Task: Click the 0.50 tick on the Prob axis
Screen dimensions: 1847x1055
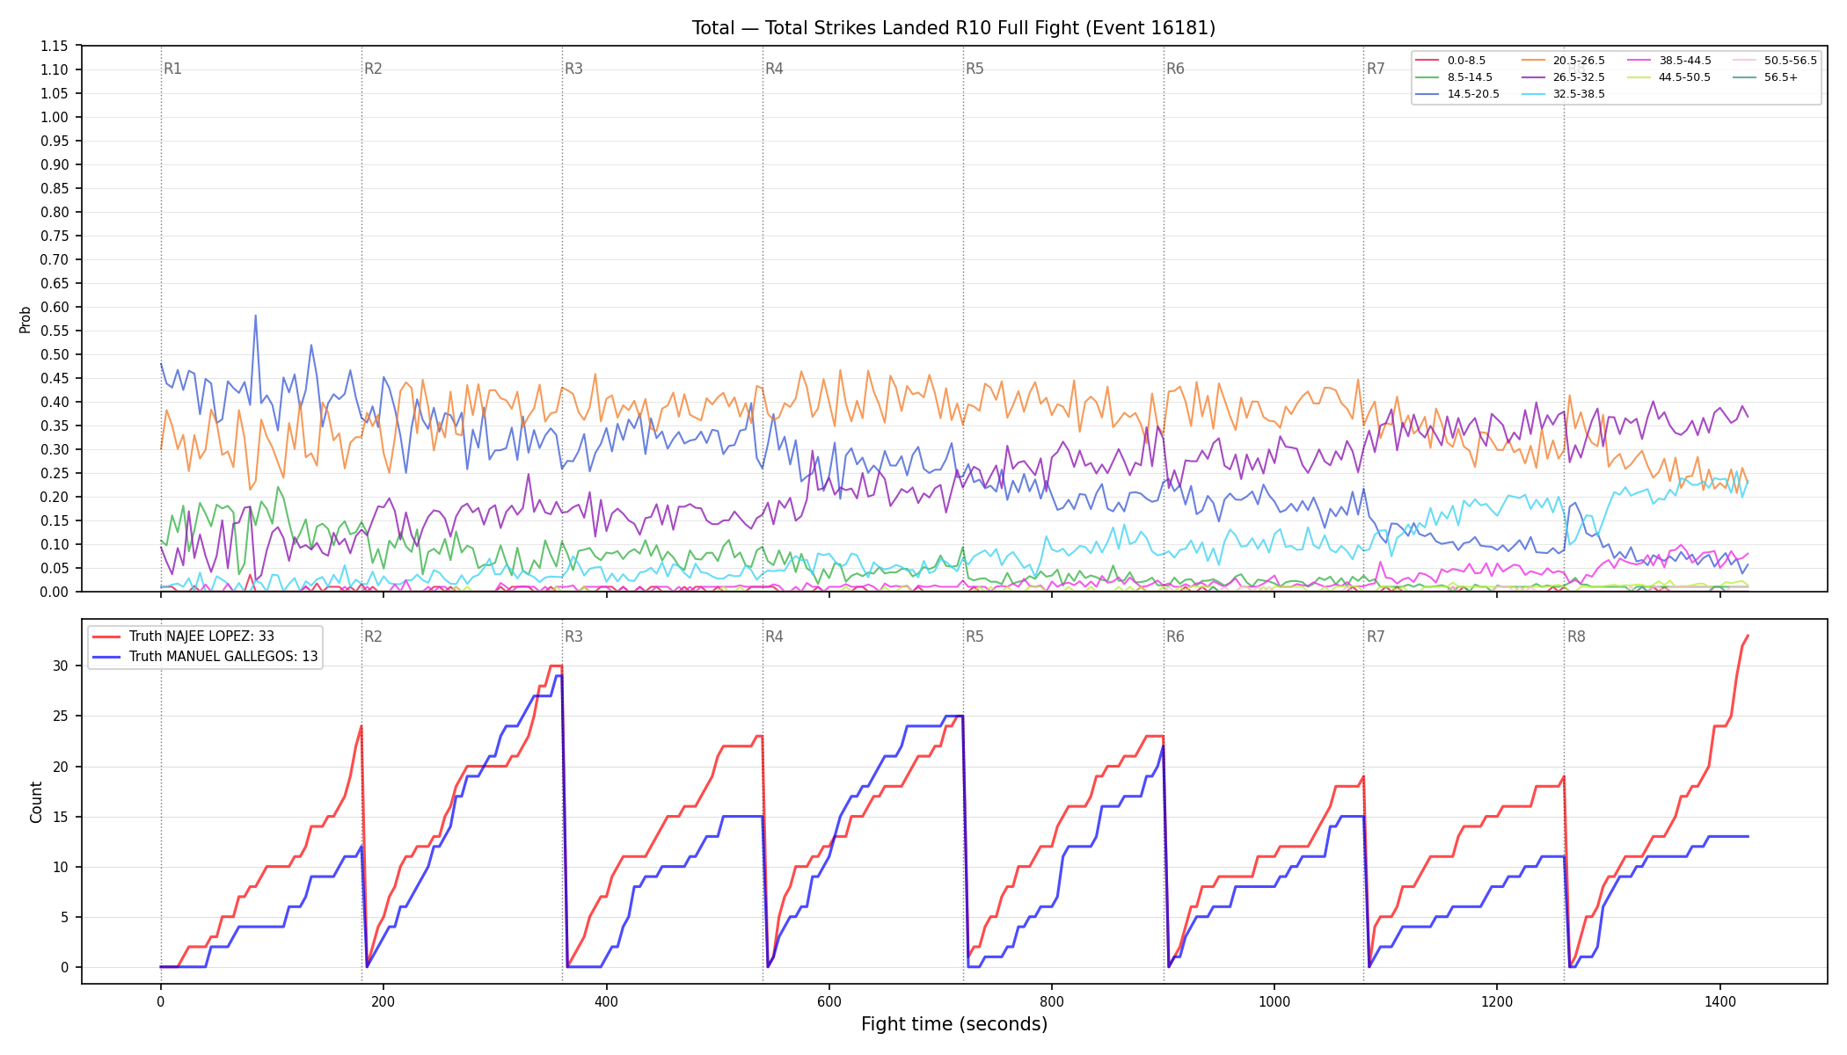Action: [x=55, y=354]
